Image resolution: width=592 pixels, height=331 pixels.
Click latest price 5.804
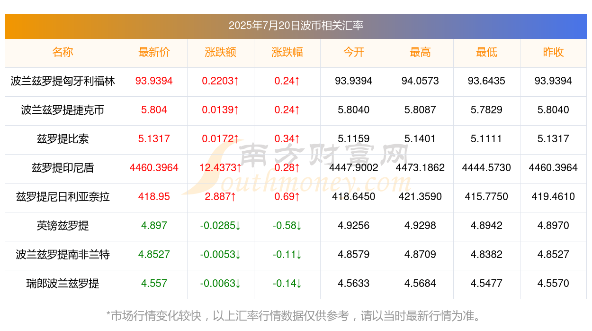point(154,110)
